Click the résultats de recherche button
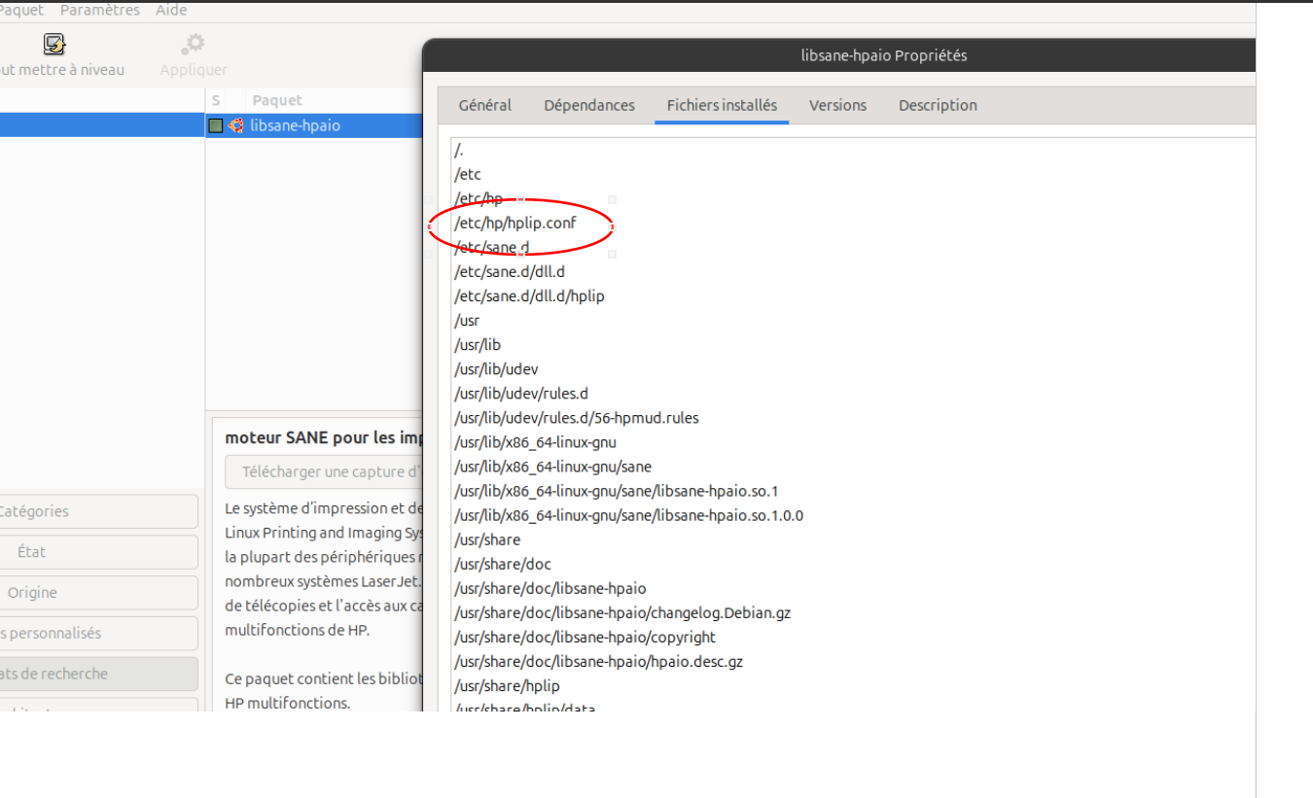The image size is (1313, 798). tap(97, 674)
